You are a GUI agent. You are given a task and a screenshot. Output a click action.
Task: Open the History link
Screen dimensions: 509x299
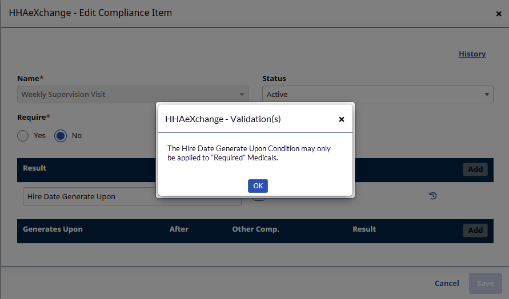pos(472,54)
